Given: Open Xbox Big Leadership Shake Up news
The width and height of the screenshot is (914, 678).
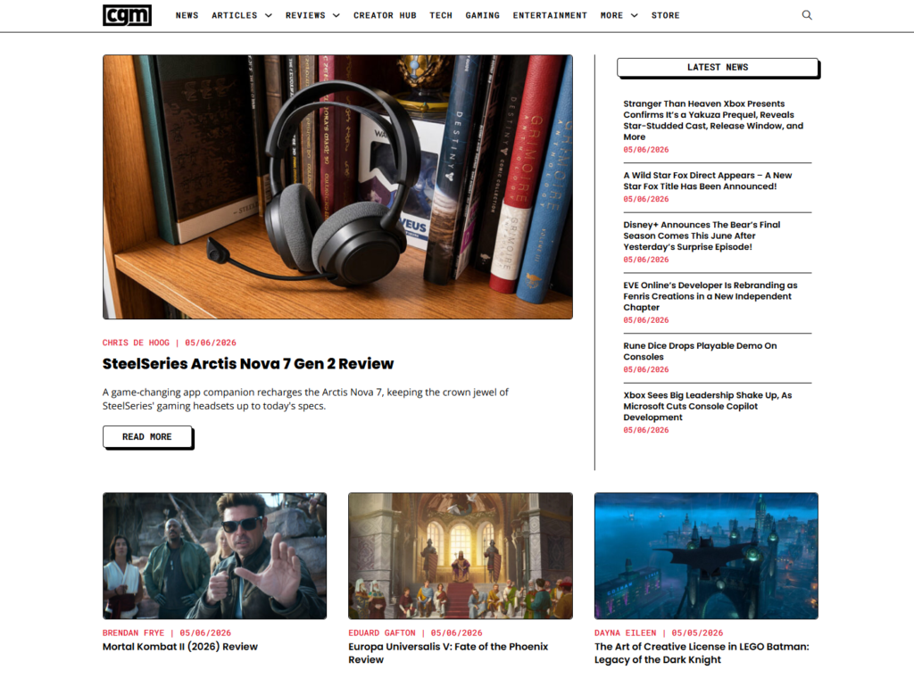Looking at the screenshot, I should [x=707, y=406].
